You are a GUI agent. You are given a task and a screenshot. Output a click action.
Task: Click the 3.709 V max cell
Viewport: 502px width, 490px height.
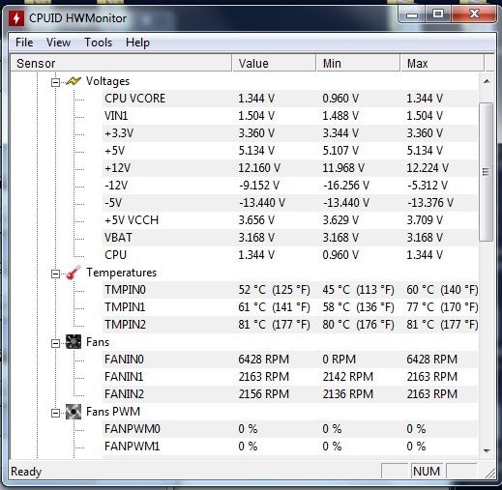pos(425,220)
